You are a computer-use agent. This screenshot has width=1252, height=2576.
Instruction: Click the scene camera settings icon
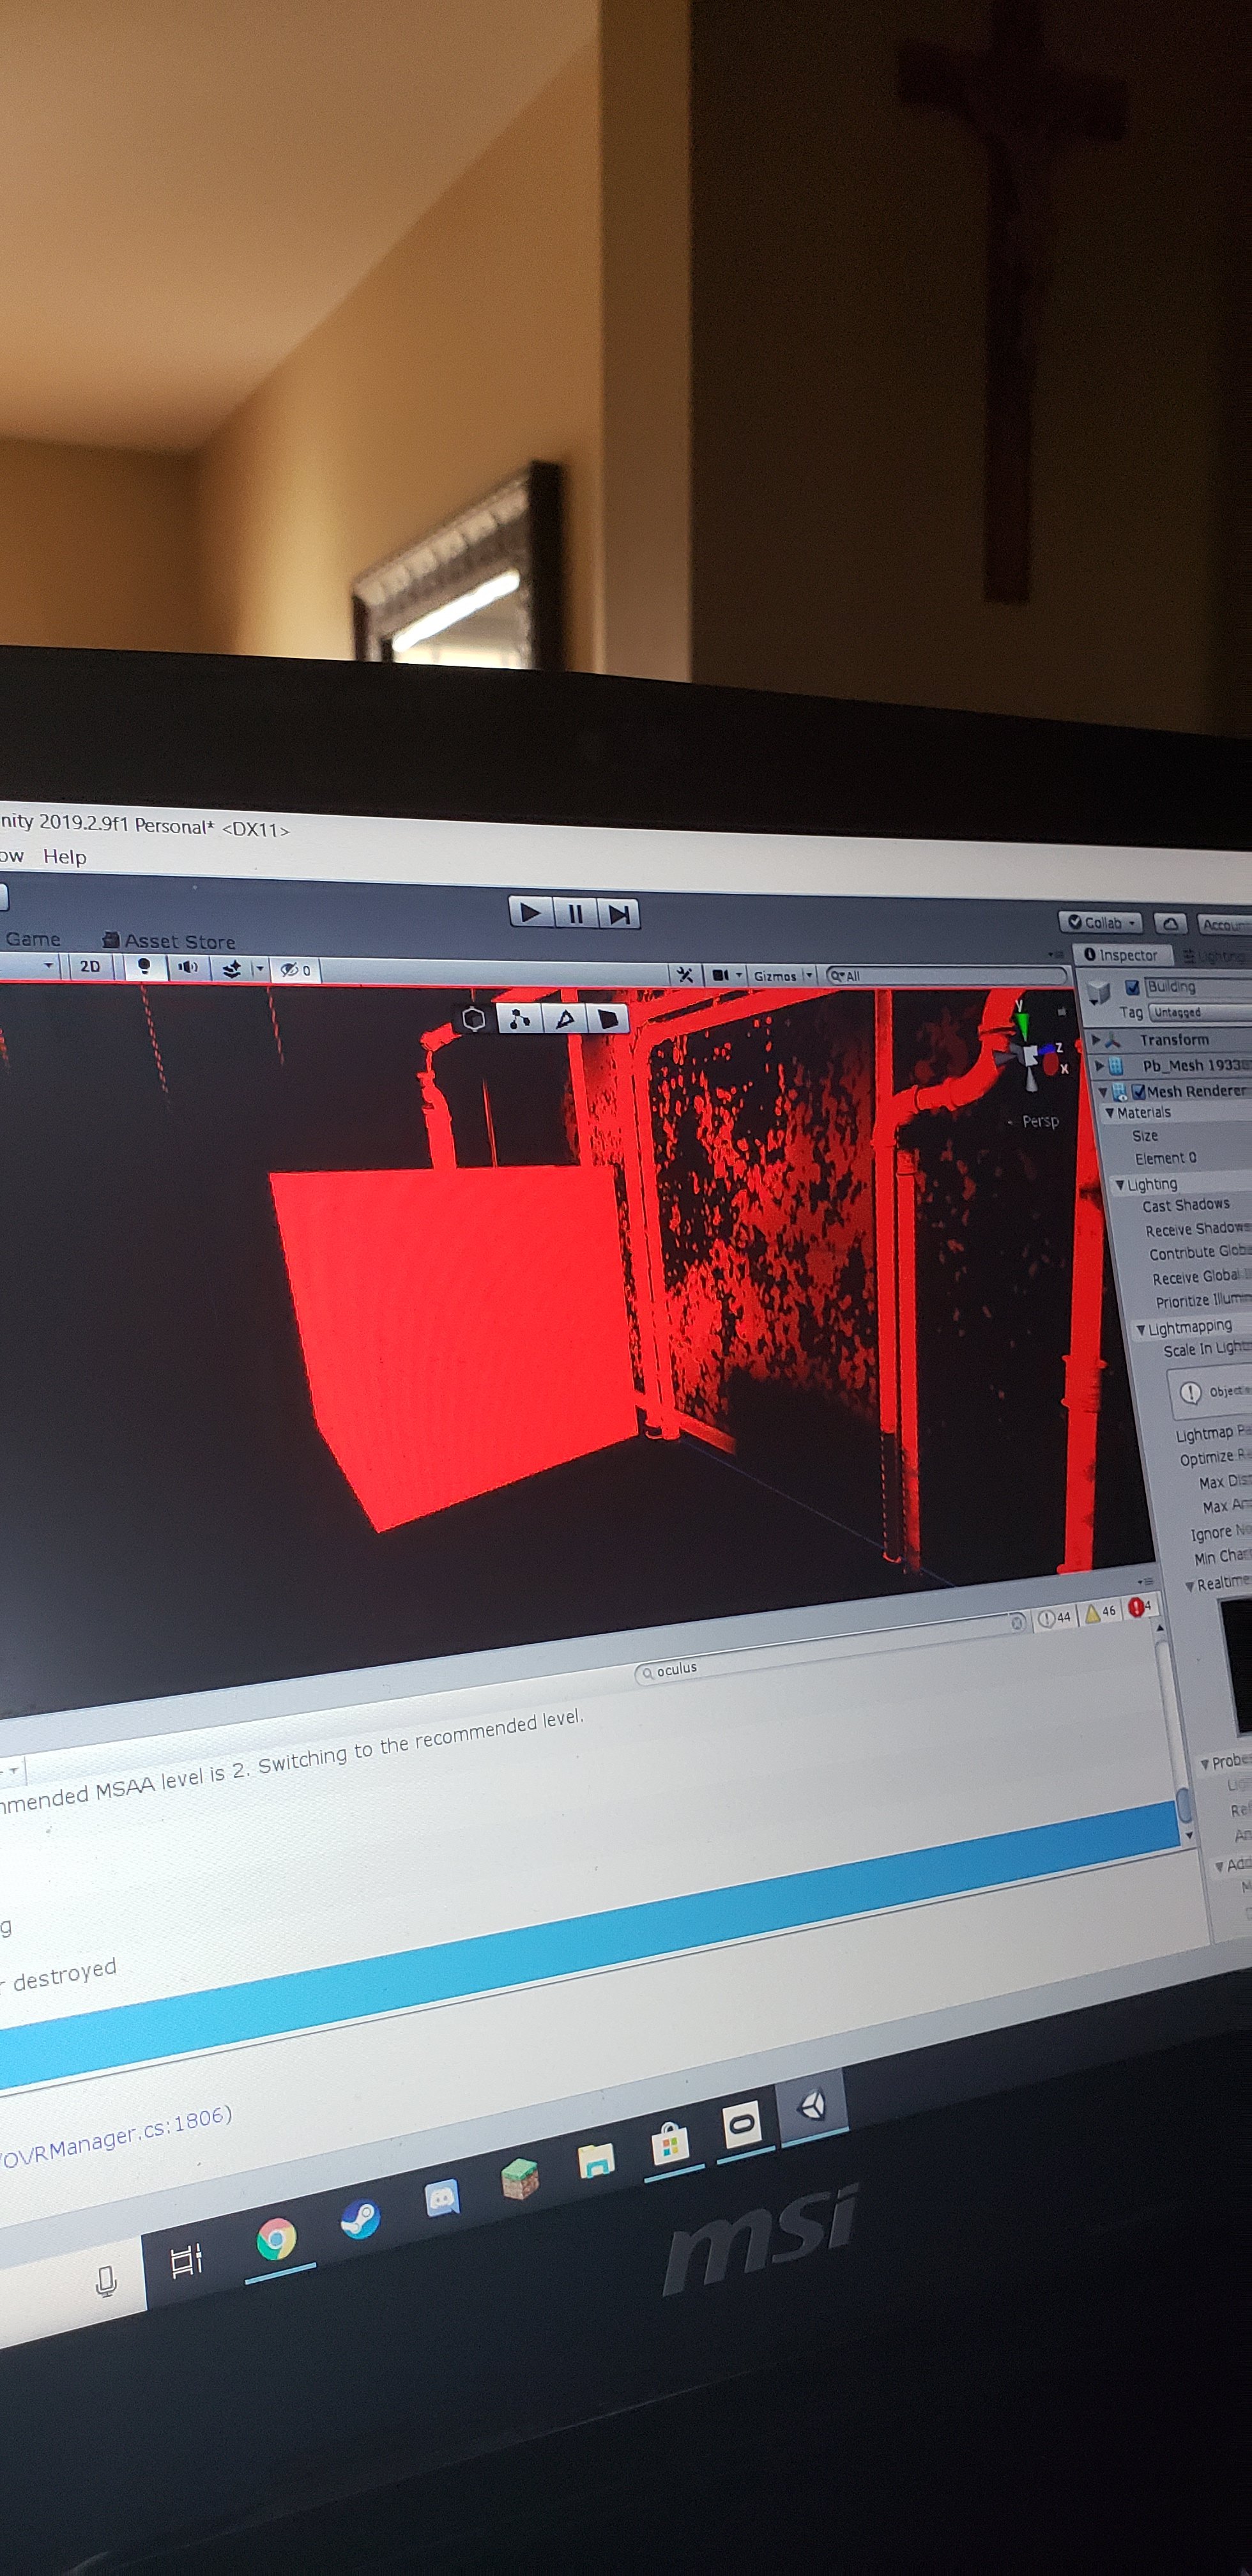tap(720, 975)
